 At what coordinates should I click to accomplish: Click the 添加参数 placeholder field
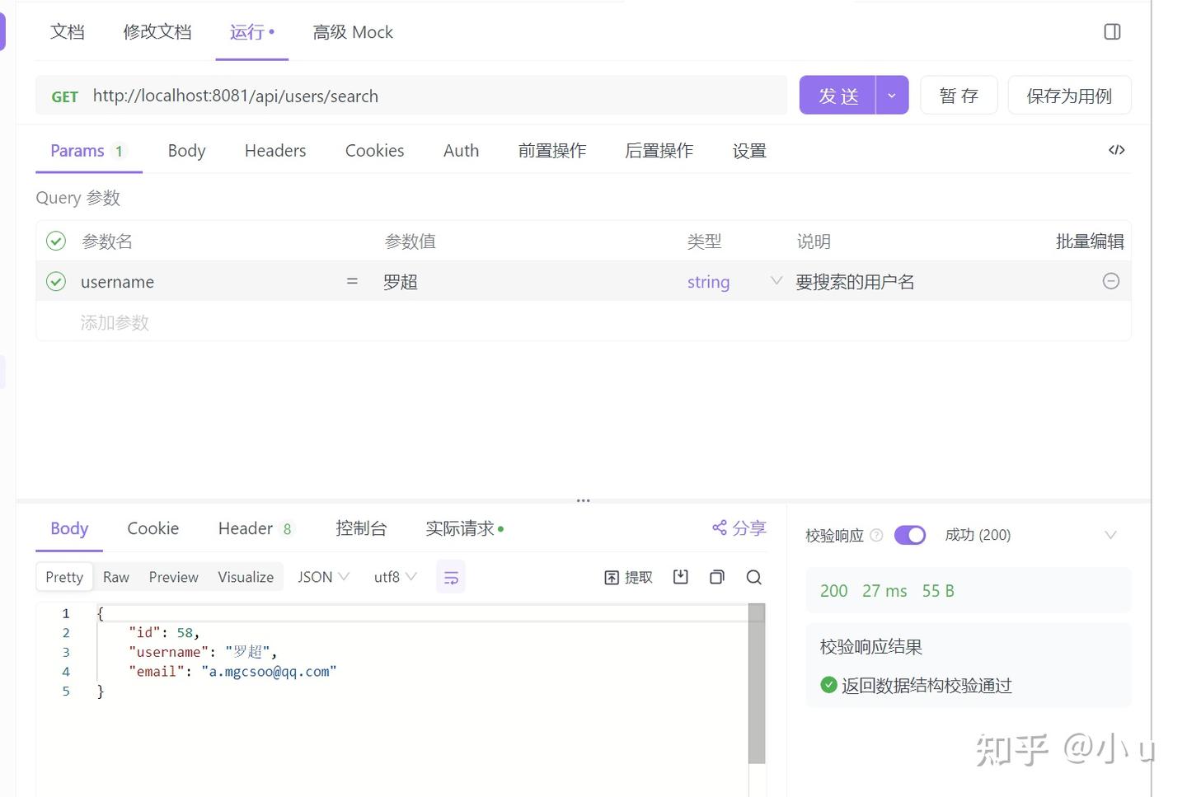pyautogui.click(x=115, y=322)
